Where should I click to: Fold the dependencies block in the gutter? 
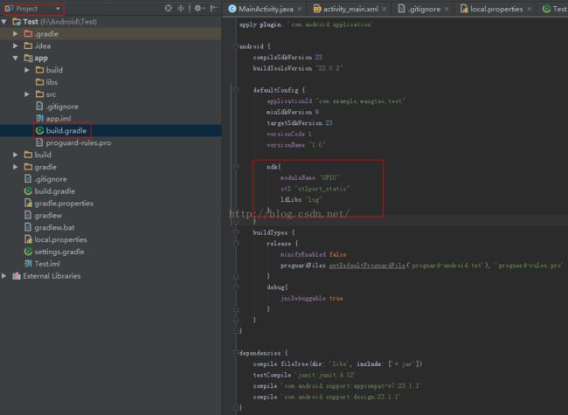(236, 353)
